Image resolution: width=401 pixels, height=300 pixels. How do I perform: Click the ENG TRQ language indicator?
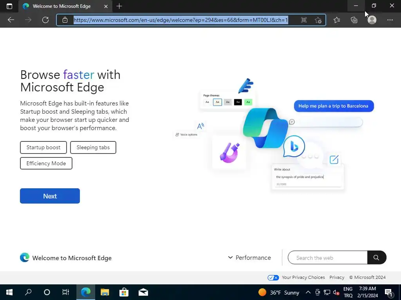tap(348, 292)
